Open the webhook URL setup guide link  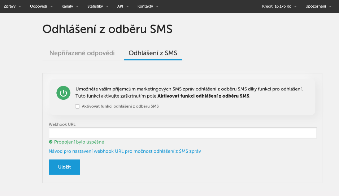pos(125,151)
